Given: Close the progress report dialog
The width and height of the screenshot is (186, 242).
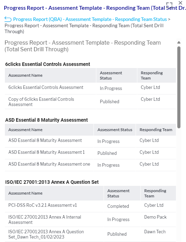Looking at the screenshot, I should [x=180, y=3].
